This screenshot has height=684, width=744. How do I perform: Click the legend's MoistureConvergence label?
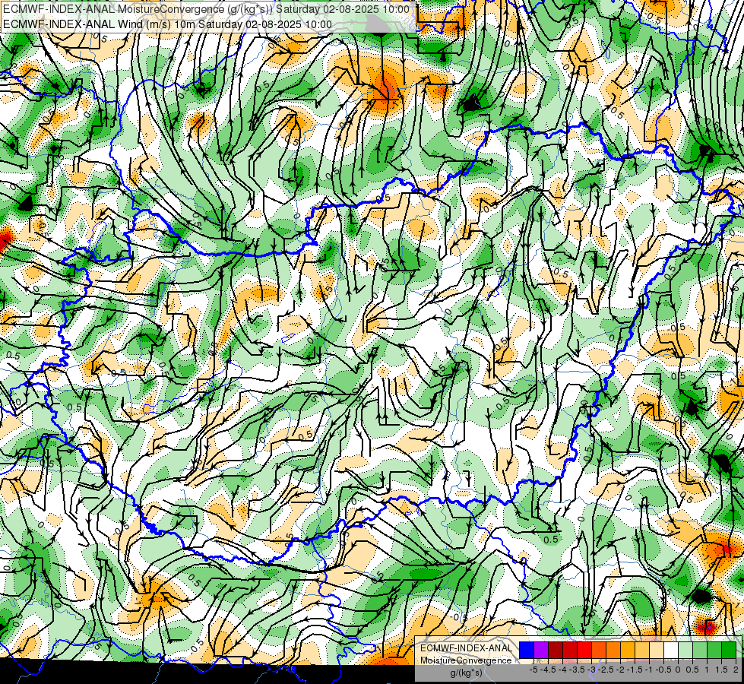[x=466, y=660]
